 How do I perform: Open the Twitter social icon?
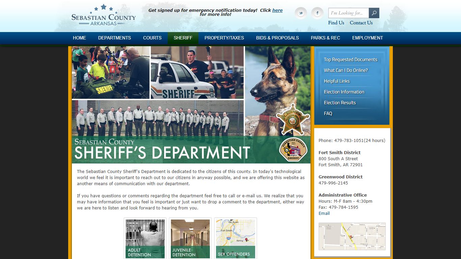tap(301, 13)
